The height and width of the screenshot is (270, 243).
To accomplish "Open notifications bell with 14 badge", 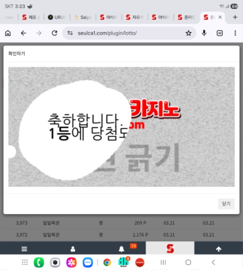I will pyautogui.click(x=122, y=249).
